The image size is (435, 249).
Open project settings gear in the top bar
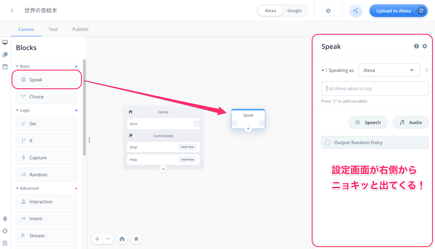[328, 11]
